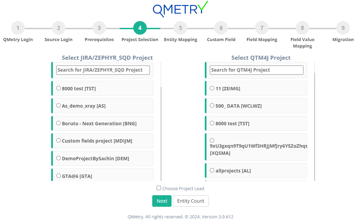Screen dimensions: 357x220
Task: Select QTM4J project 11 [ZEIMG] radio
Action: coord(212,88)
